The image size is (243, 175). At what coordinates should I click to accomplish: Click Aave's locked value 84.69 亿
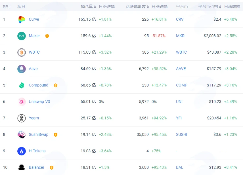pyautogui.click(x=88, y=69)
